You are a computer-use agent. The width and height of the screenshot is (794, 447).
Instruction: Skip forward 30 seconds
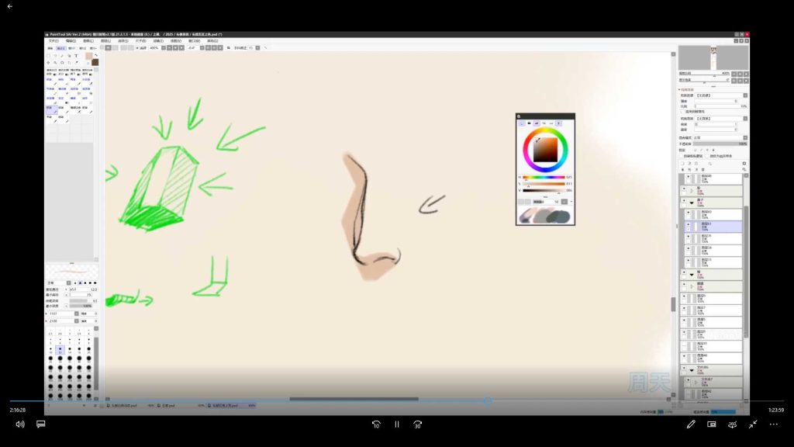point(417,424)
